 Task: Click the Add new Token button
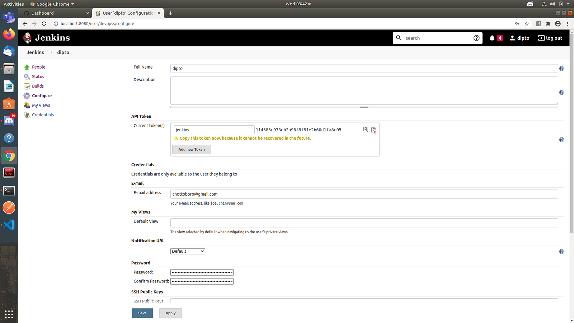click(192, 150)
